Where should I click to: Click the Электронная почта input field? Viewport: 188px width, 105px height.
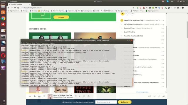pos(106,102)
